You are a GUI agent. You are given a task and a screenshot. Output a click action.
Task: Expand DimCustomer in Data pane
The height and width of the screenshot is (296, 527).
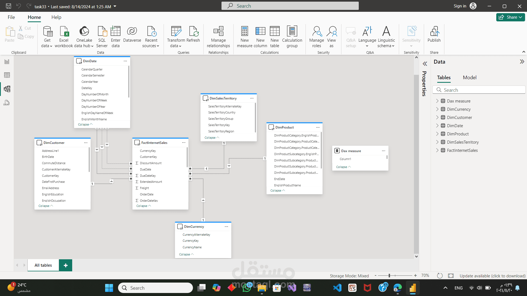point(437,117)
